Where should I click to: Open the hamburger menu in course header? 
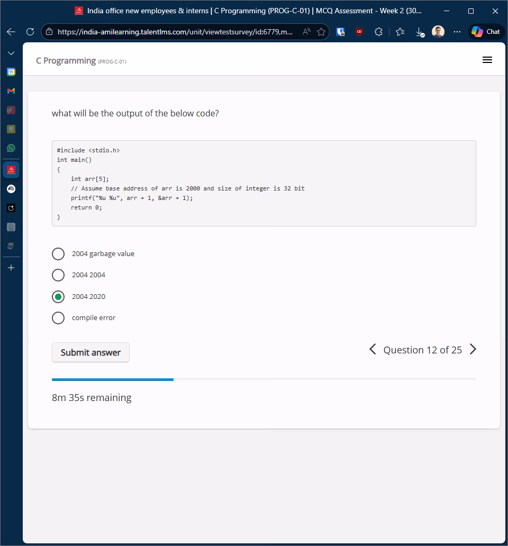coord(487,60)
